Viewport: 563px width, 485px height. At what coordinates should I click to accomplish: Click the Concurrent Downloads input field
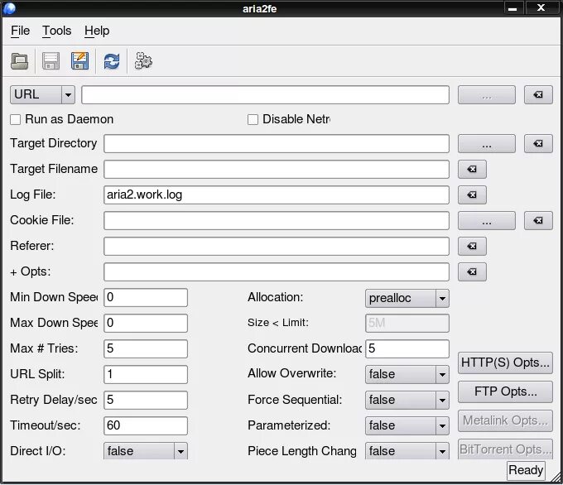coord(407,349)
